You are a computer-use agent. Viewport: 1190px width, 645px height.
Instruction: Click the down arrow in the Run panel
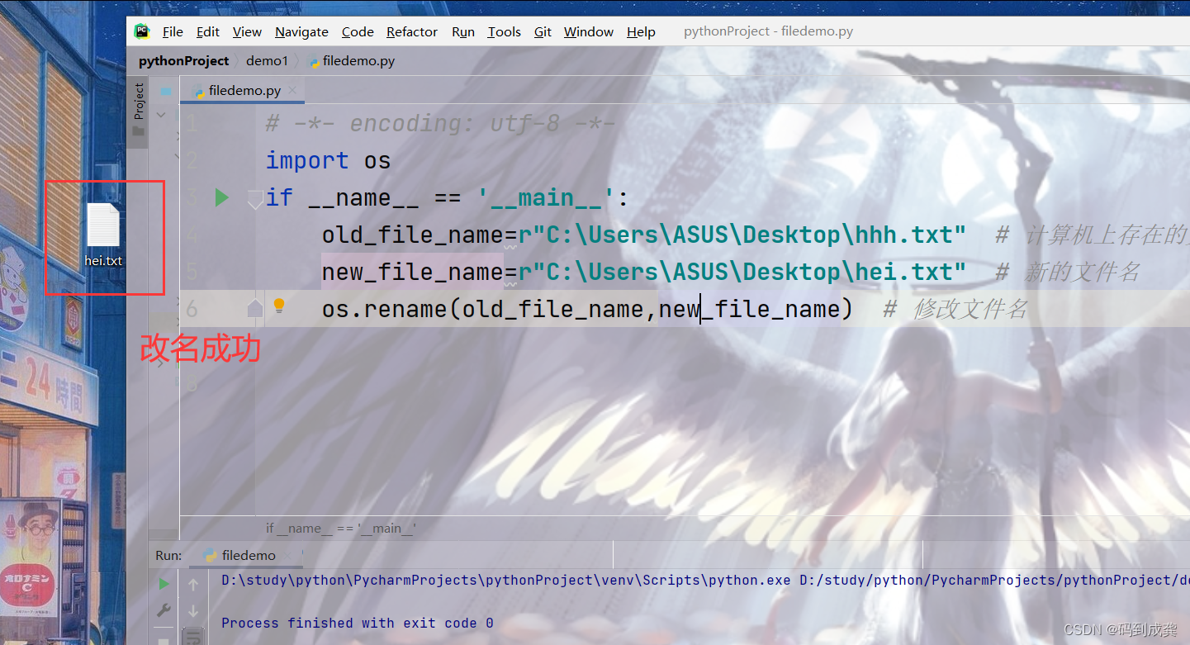tap(192, 610)
